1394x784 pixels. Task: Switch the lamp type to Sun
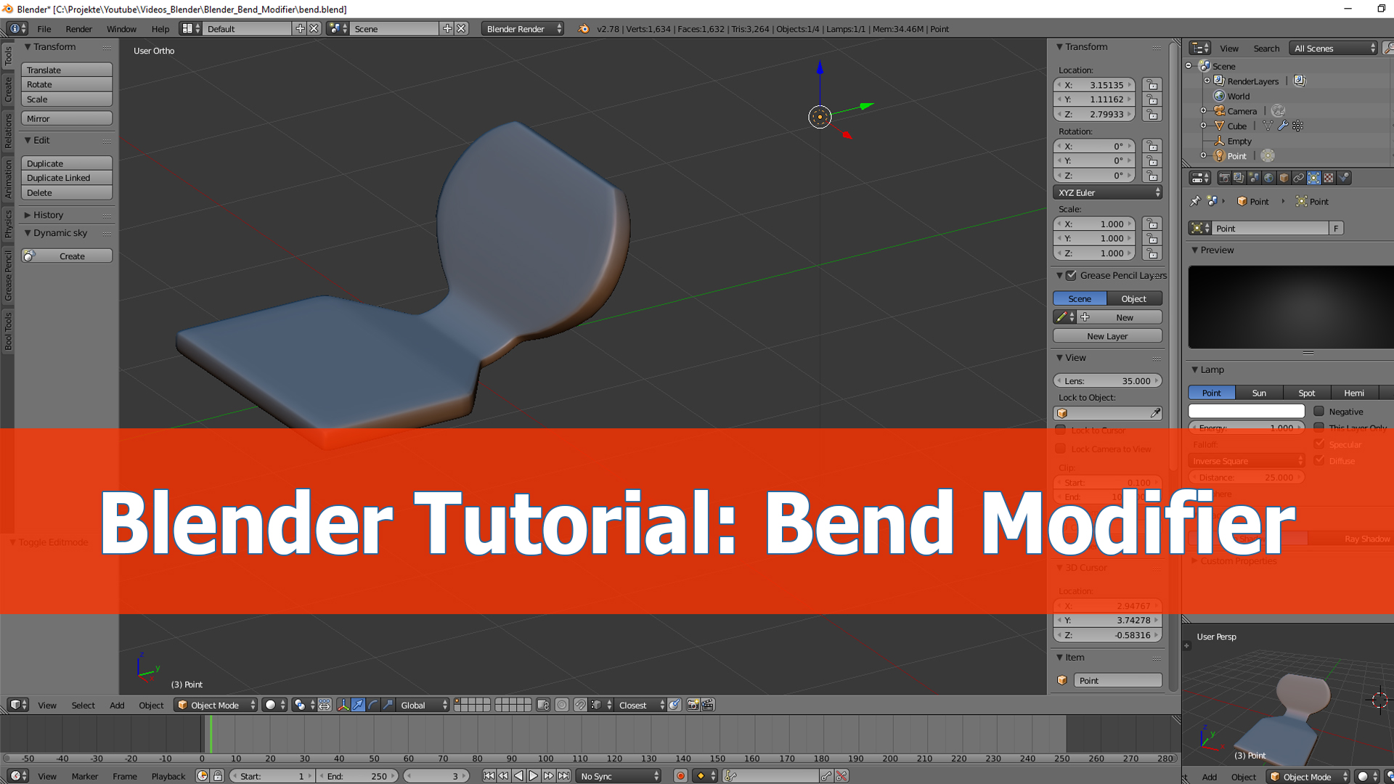1259,393
